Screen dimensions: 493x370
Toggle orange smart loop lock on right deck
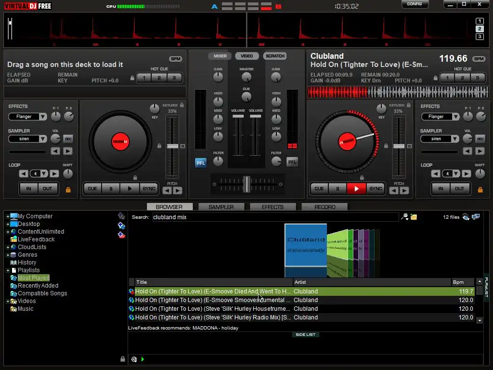pos(480,189)
